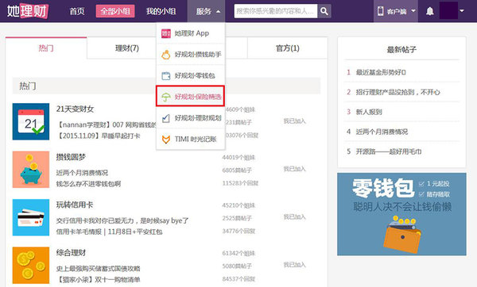The image size is (477, 287).
Task: Click the 她理财 logo
Action: click(27, 11)
